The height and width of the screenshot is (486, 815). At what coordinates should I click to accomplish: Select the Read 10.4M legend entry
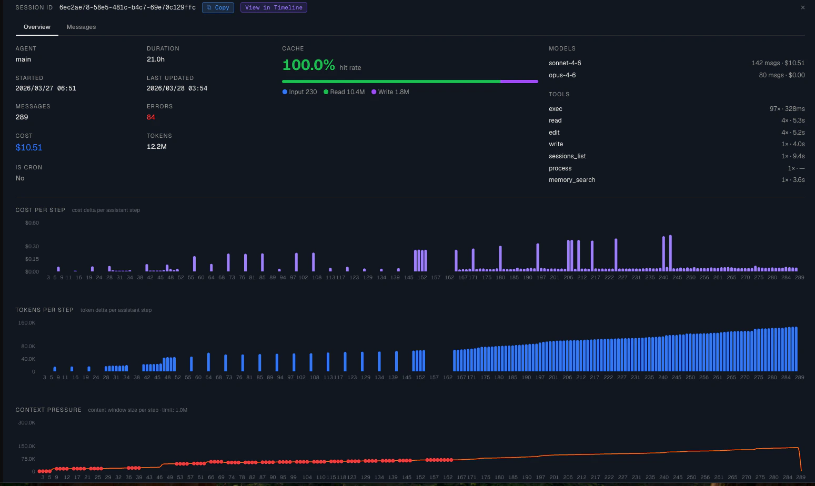[344, 92]
